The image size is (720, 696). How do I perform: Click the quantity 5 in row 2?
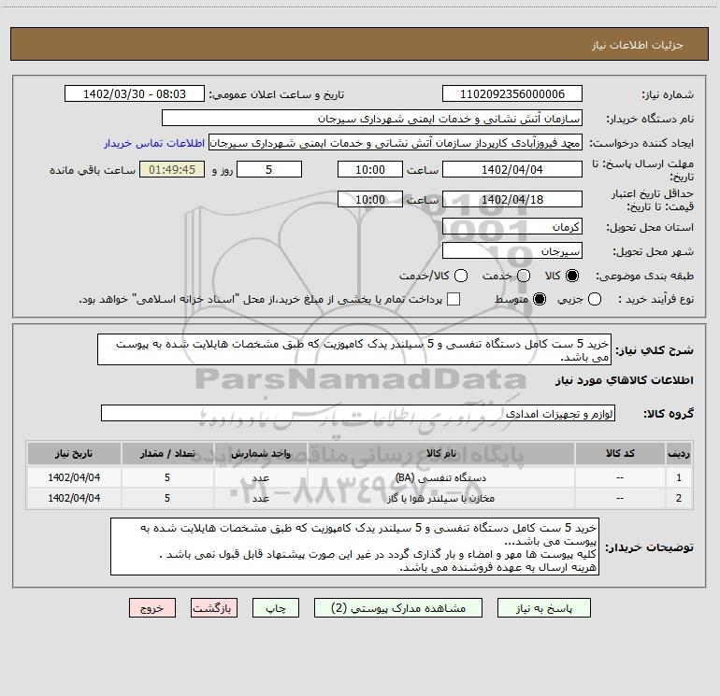167,498
